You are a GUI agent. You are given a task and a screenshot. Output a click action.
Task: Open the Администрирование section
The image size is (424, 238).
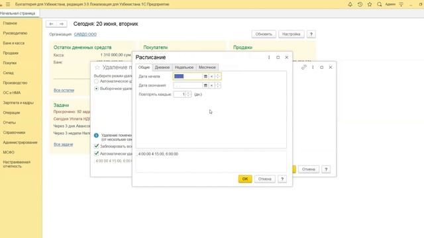[x=20, y=143]
